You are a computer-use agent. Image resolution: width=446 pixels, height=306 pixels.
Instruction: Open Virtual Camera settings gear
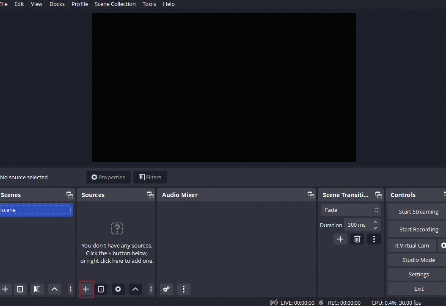click(443, 245)
